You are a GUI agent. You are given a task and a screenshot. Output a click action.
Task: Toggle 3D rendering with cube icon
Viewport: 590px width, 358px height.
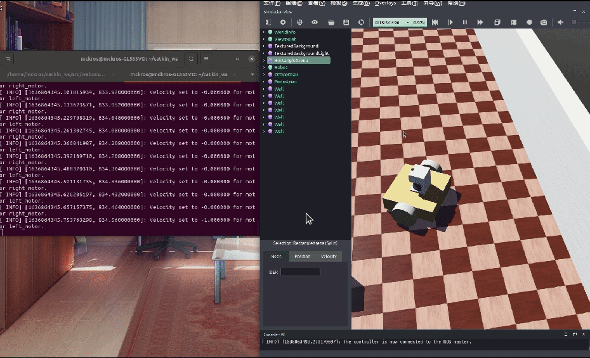click(x=497, y=23)
